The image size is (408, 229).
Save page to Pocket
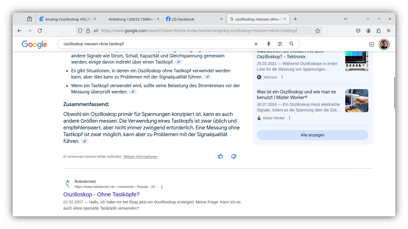358,31
